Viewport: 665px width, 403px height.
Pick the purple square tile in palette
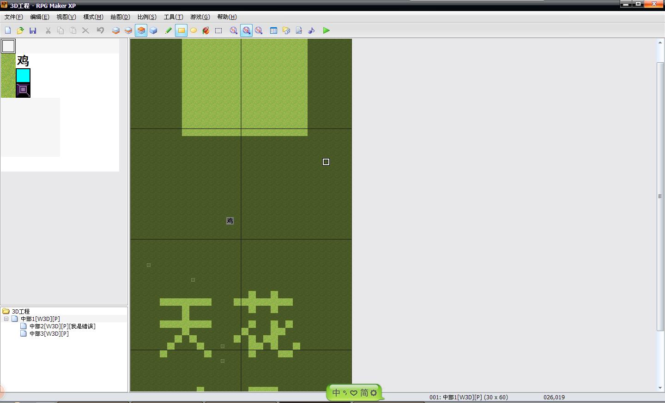[23, 90]
